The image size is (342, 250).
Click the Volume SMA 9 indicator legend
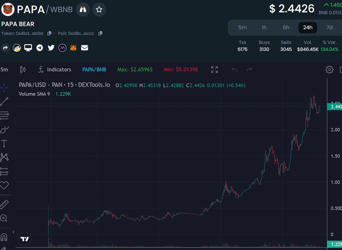[x=34, y=94]
